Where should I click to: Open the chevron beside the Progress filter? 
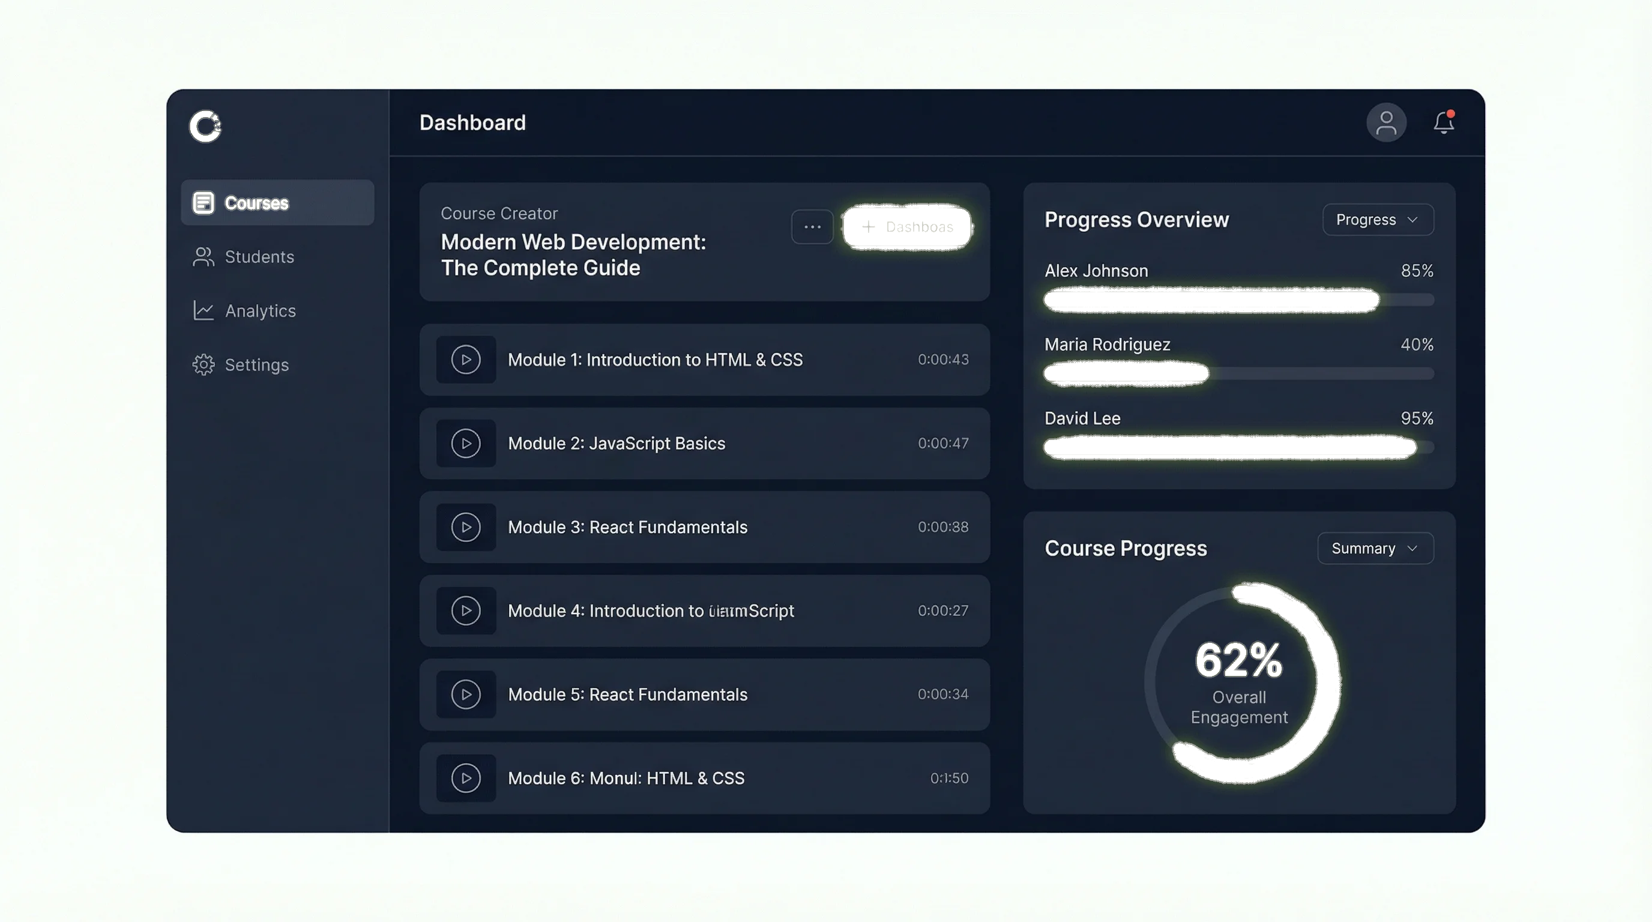[1413, 220]
